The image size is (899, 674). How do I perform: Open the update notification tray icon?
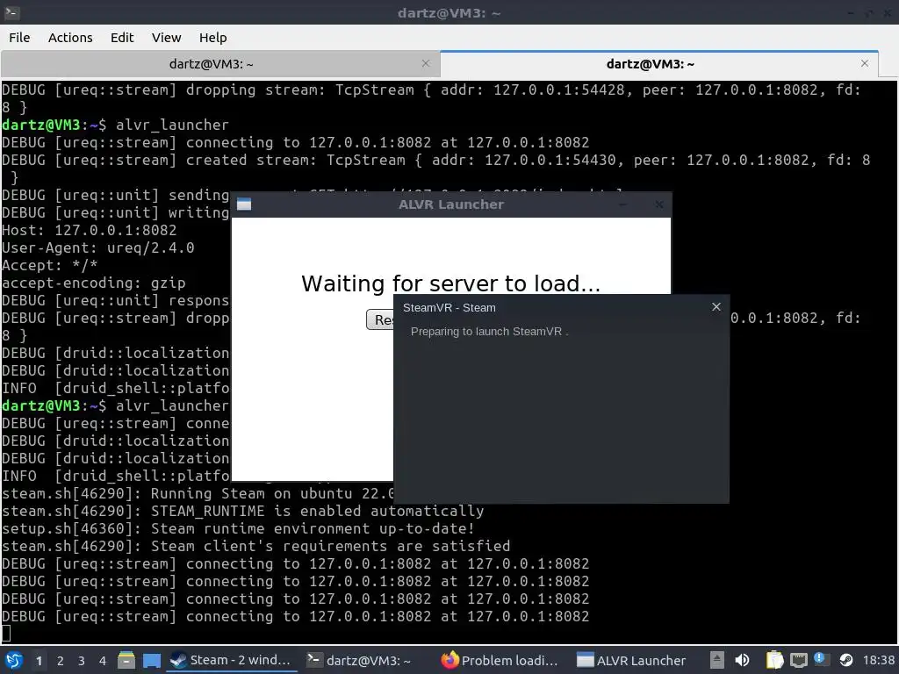821,659
